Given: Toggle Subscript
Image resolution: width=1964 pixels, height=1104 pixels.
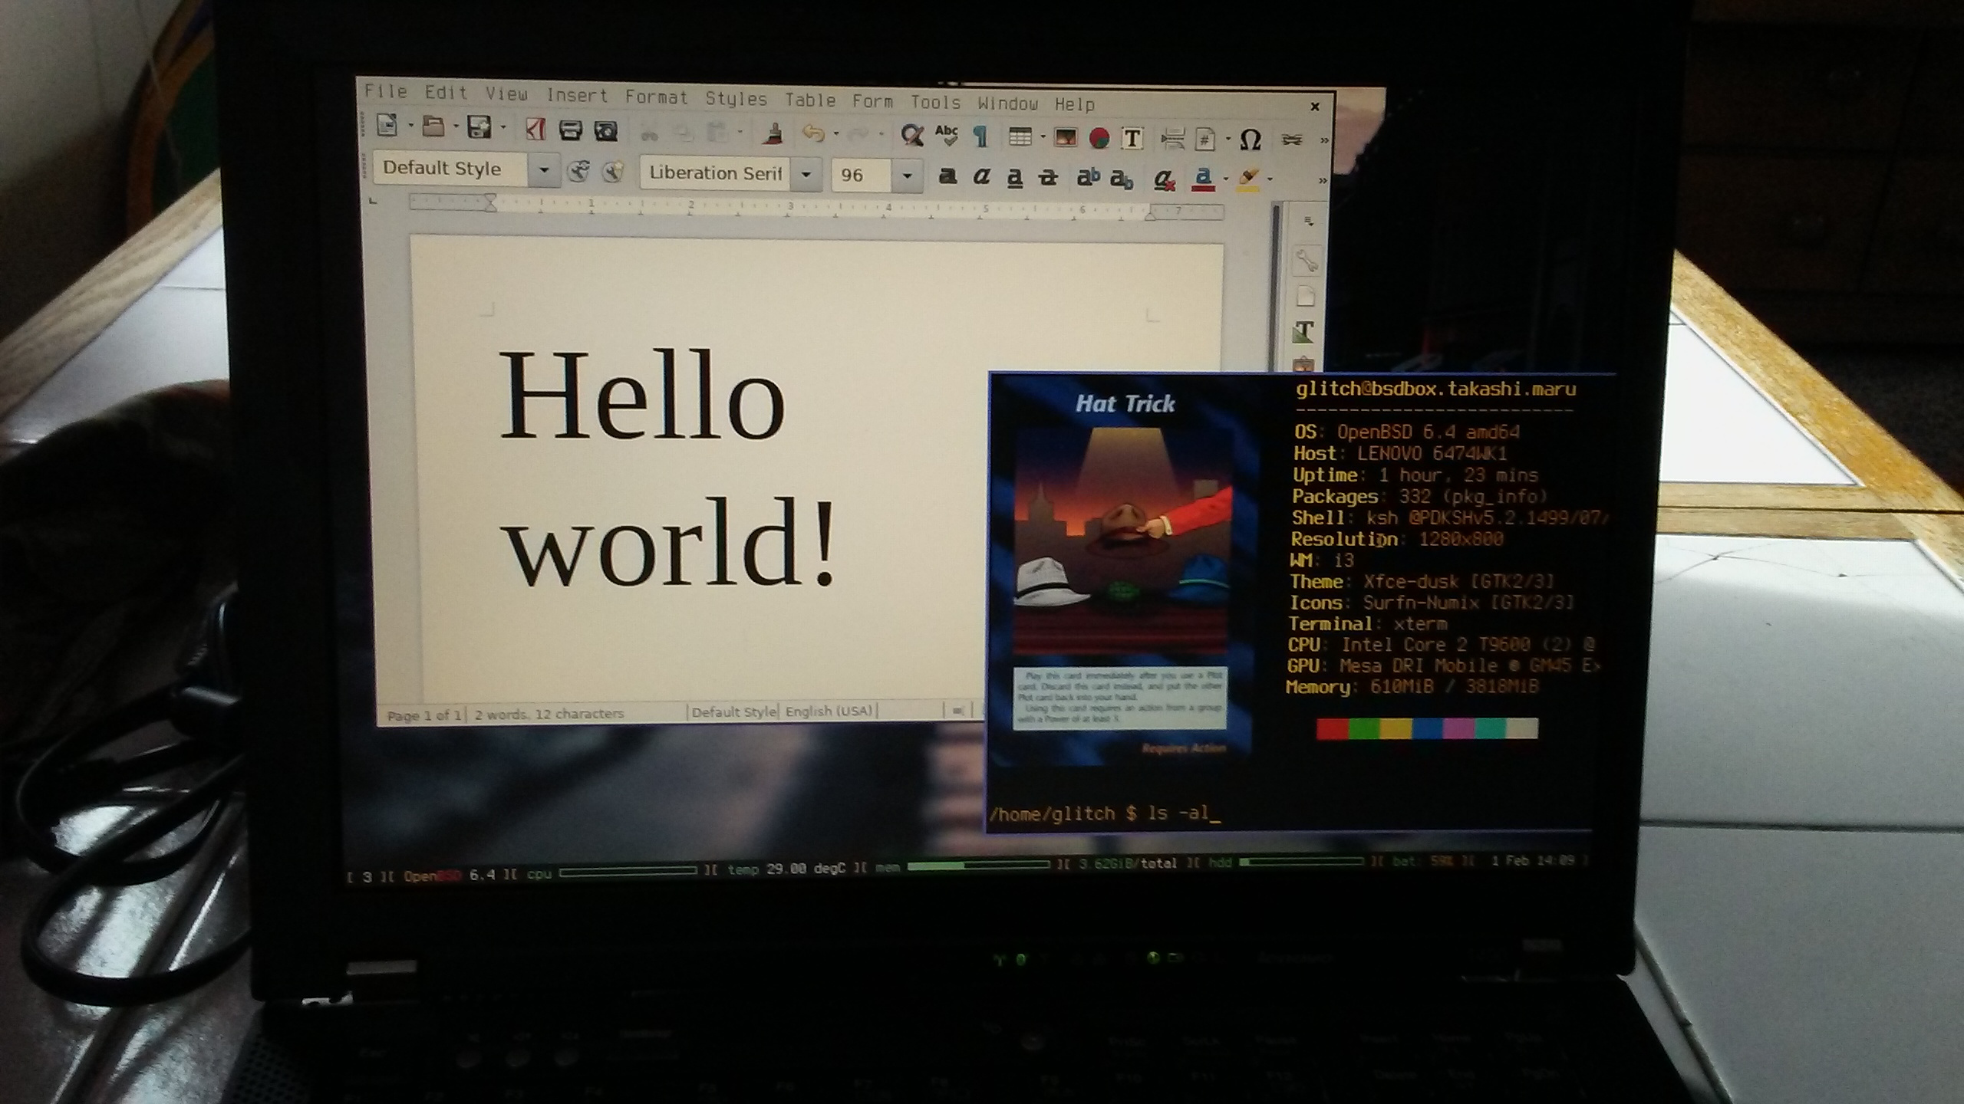Looking at the screenshot, I should (x=1122, y=179).
